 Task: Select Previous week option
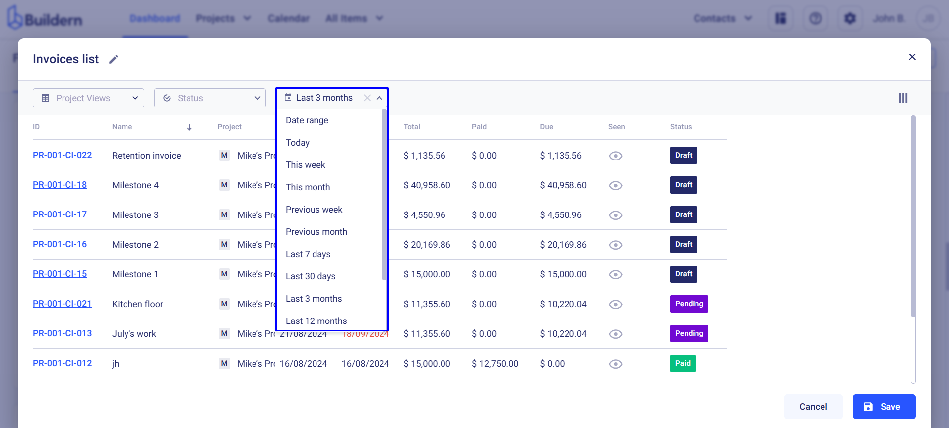[314, 210]
